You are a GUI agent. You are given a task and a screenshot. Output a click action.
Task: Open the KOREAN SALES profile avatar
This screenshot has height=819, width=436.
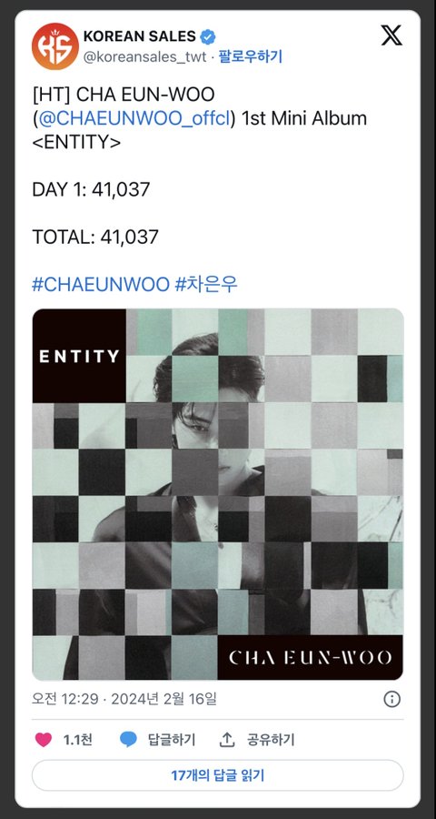55,46
